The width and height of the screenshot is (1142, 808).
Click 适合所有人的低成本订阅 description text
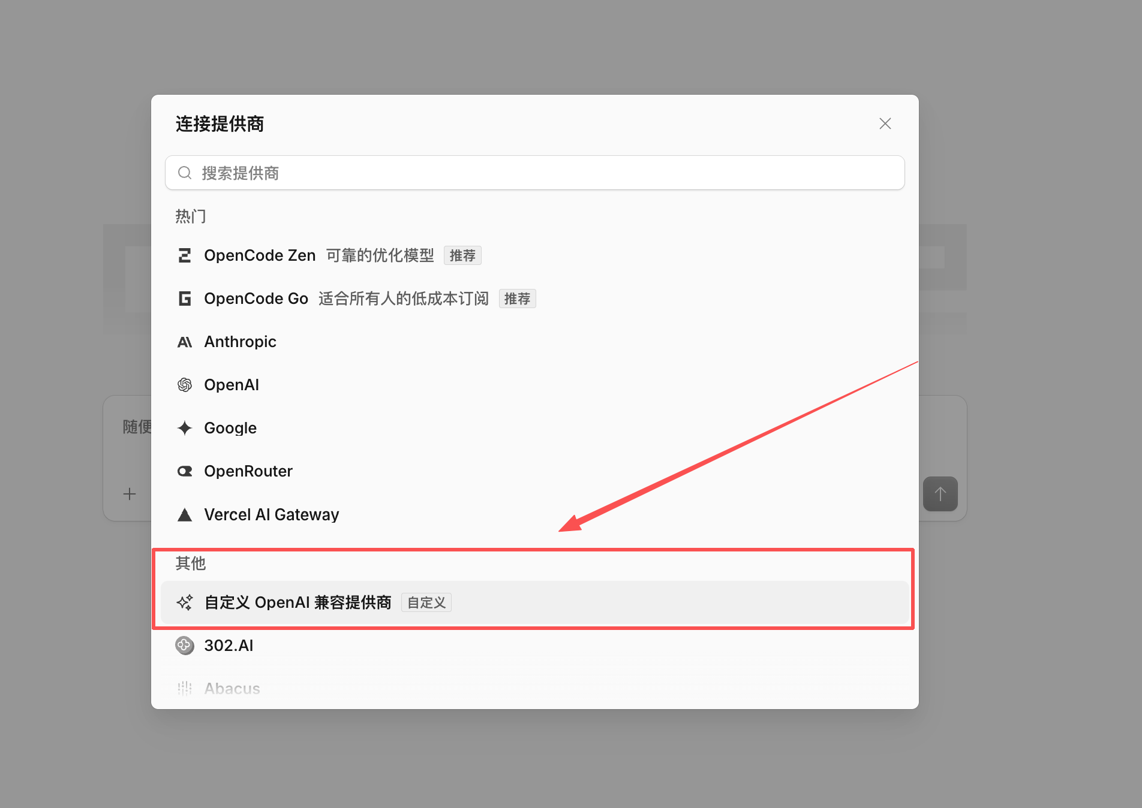(404, 299)
